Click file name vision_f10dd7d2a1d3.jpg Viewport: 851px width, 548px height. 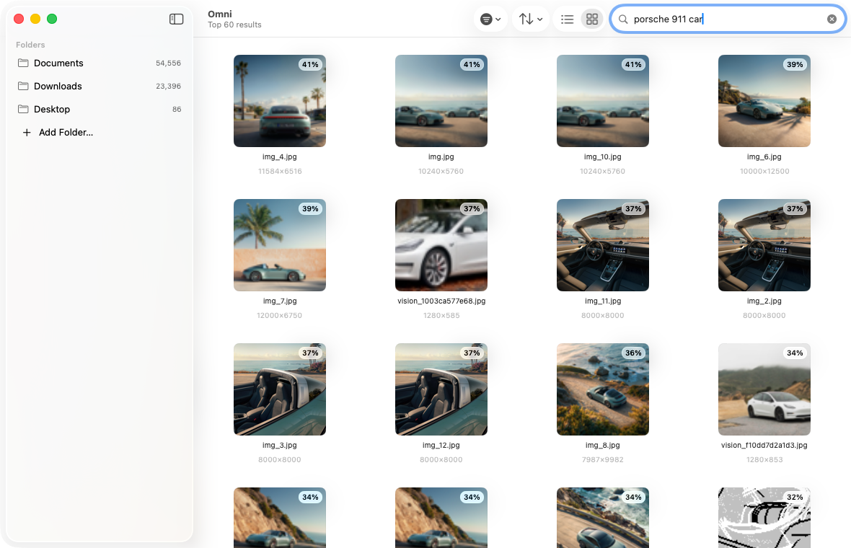(x=764, y=446)
